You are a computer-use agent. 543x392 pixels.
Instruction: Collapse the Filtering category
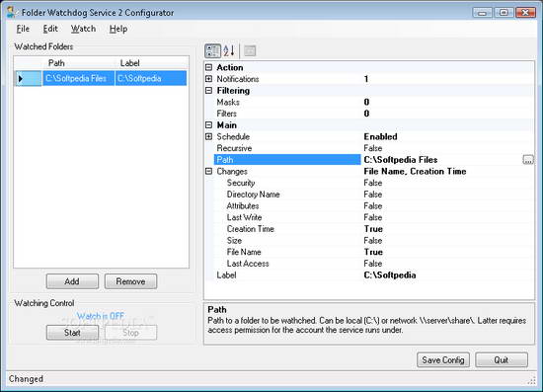[x=208, y=91]
